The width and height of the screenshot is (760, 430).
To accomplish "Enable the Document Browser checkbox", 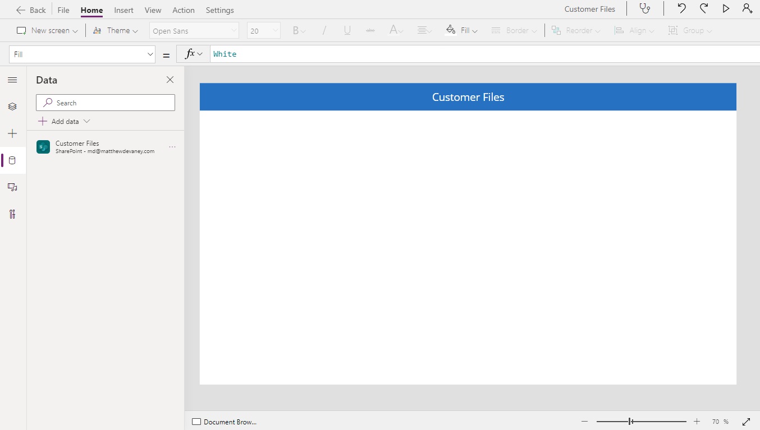I will coord(196,422).
